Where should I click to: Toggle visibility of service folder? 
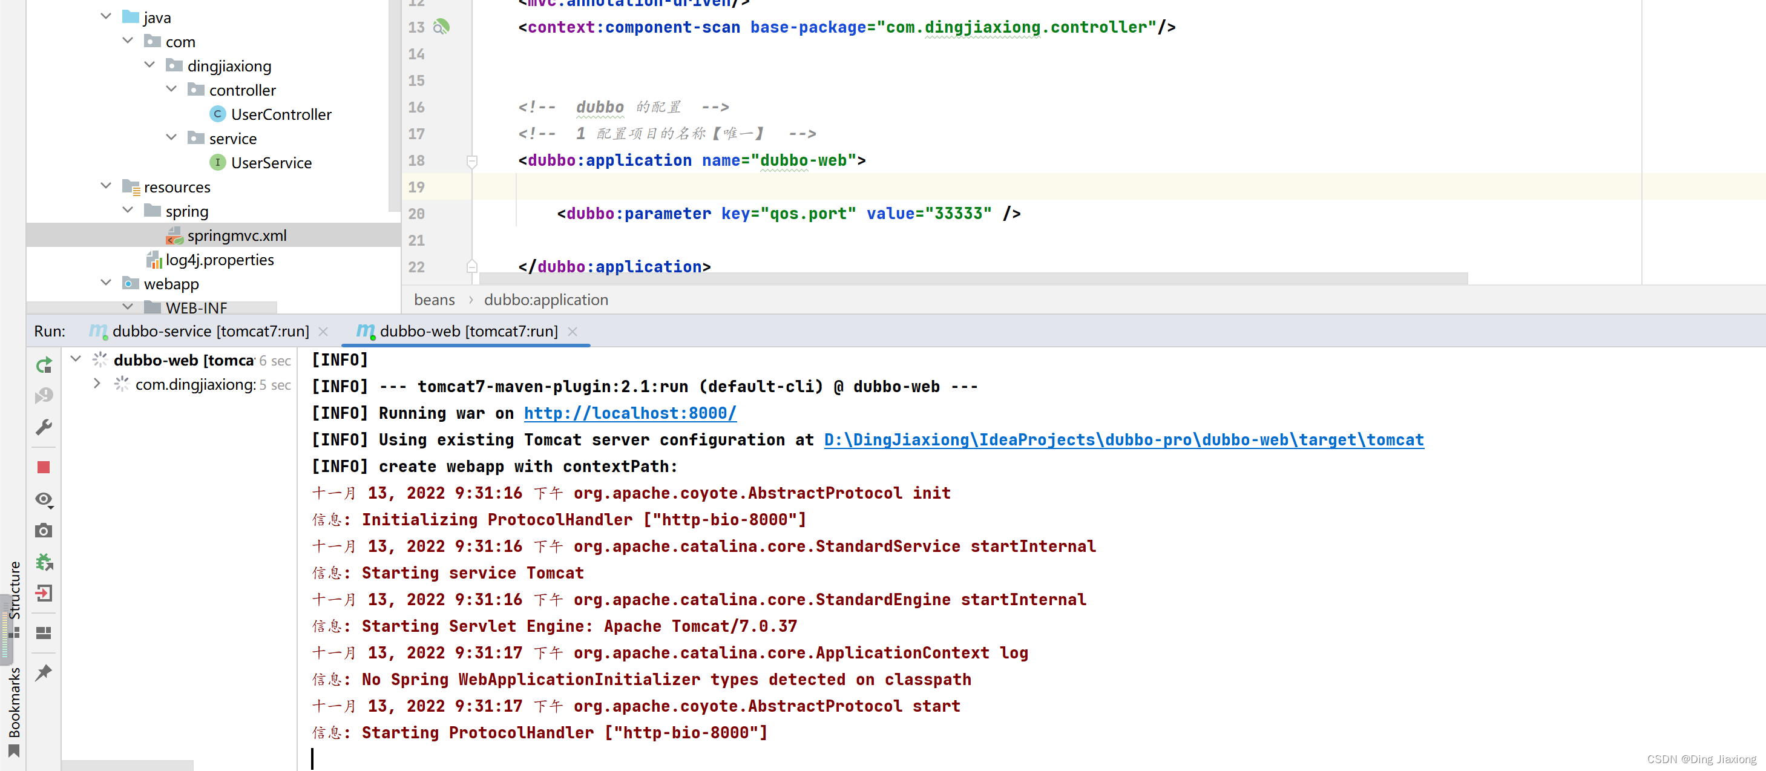(174, 137)
